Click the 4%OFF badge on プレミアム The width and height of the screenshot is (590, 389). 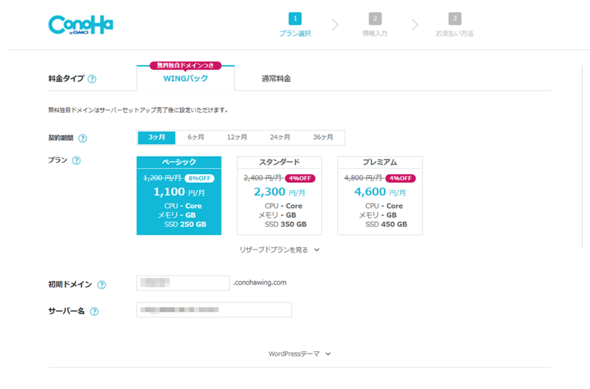click(400, 178)
